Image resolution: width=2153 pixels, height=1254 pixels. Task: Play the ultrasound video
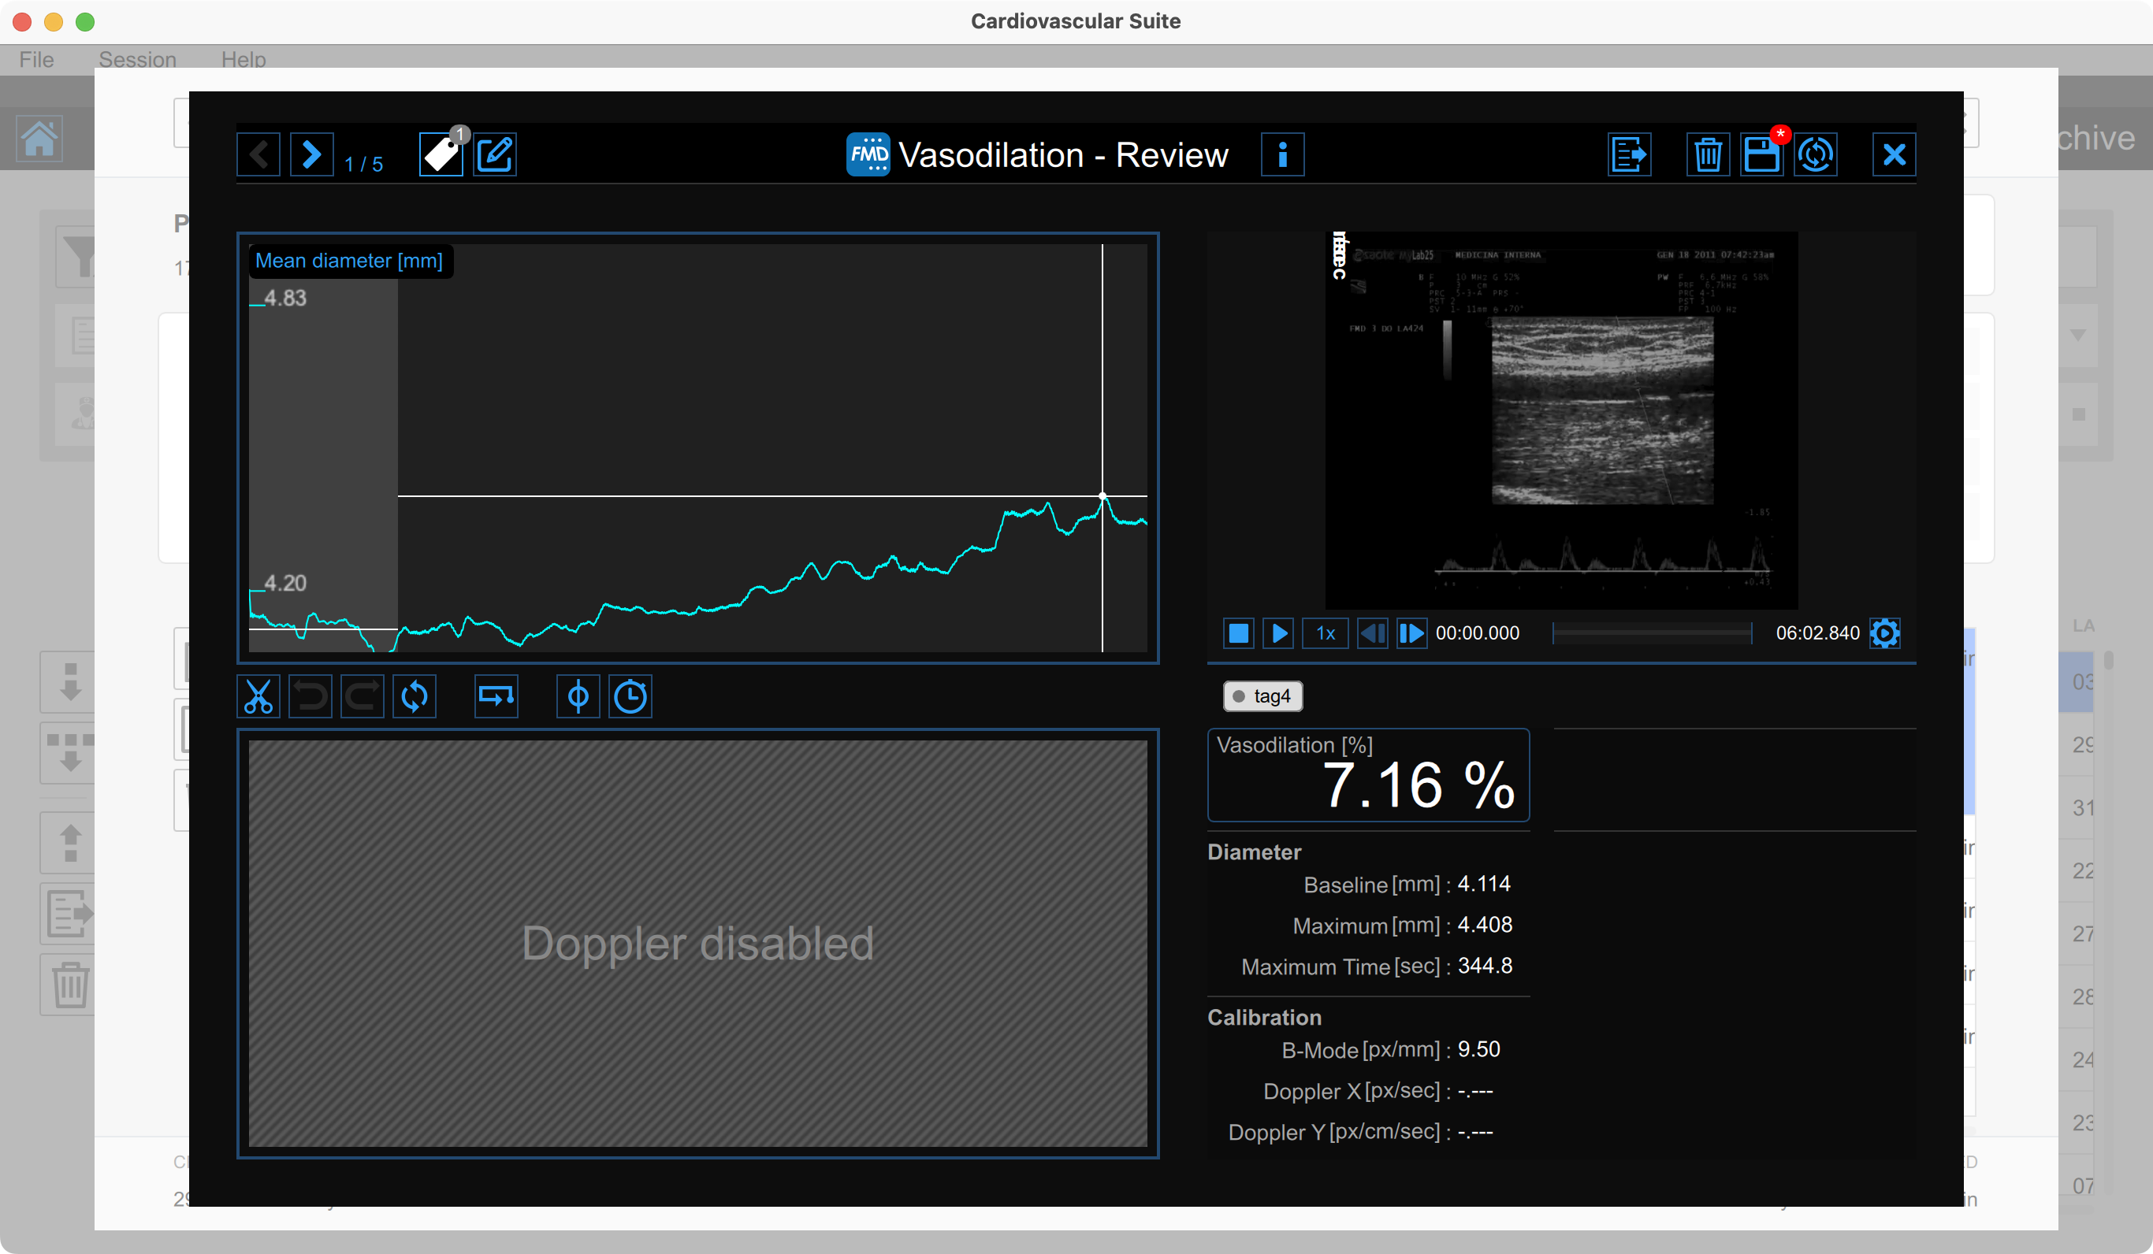pos(1278,633)
